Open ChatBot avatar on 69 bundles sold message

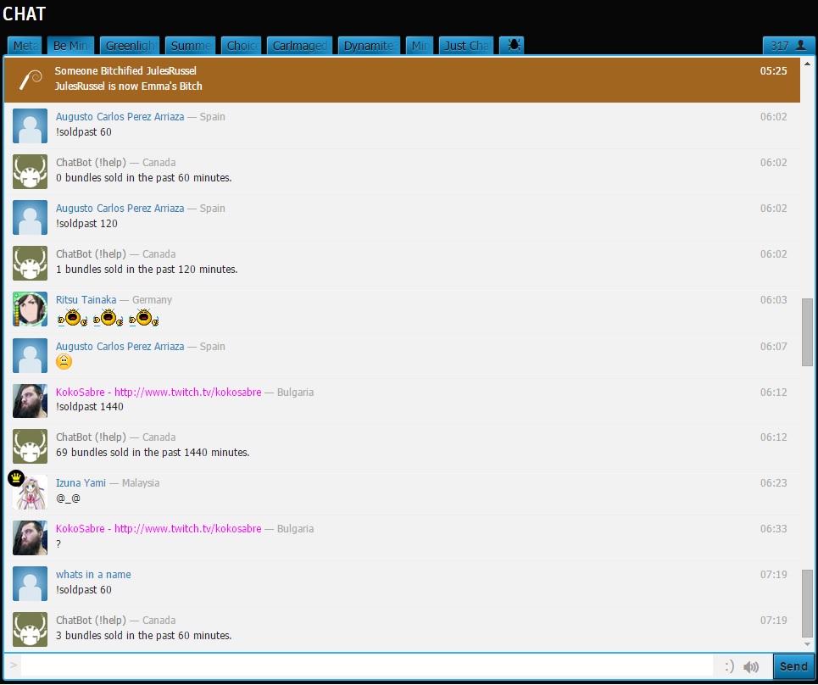[30, 447]
